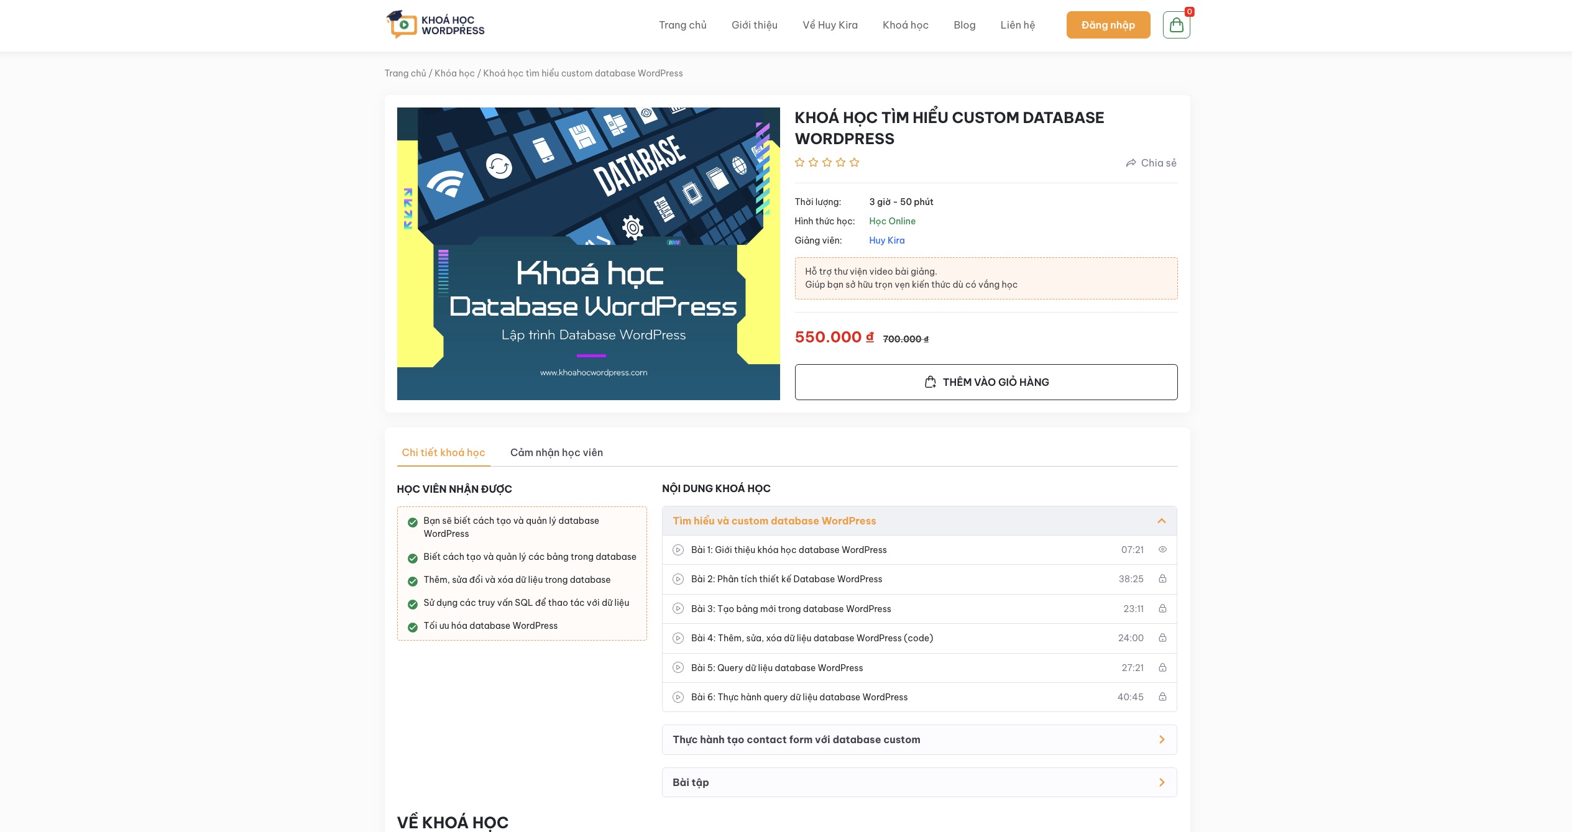Click the Khoá Học WordPress logo

point(435,25)
